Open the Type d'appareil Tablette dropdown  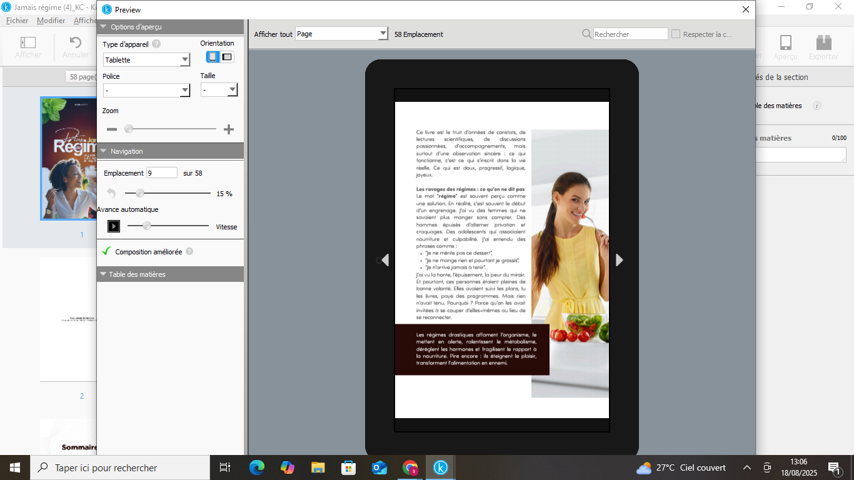pyautogui.click(x=146, y=60)
